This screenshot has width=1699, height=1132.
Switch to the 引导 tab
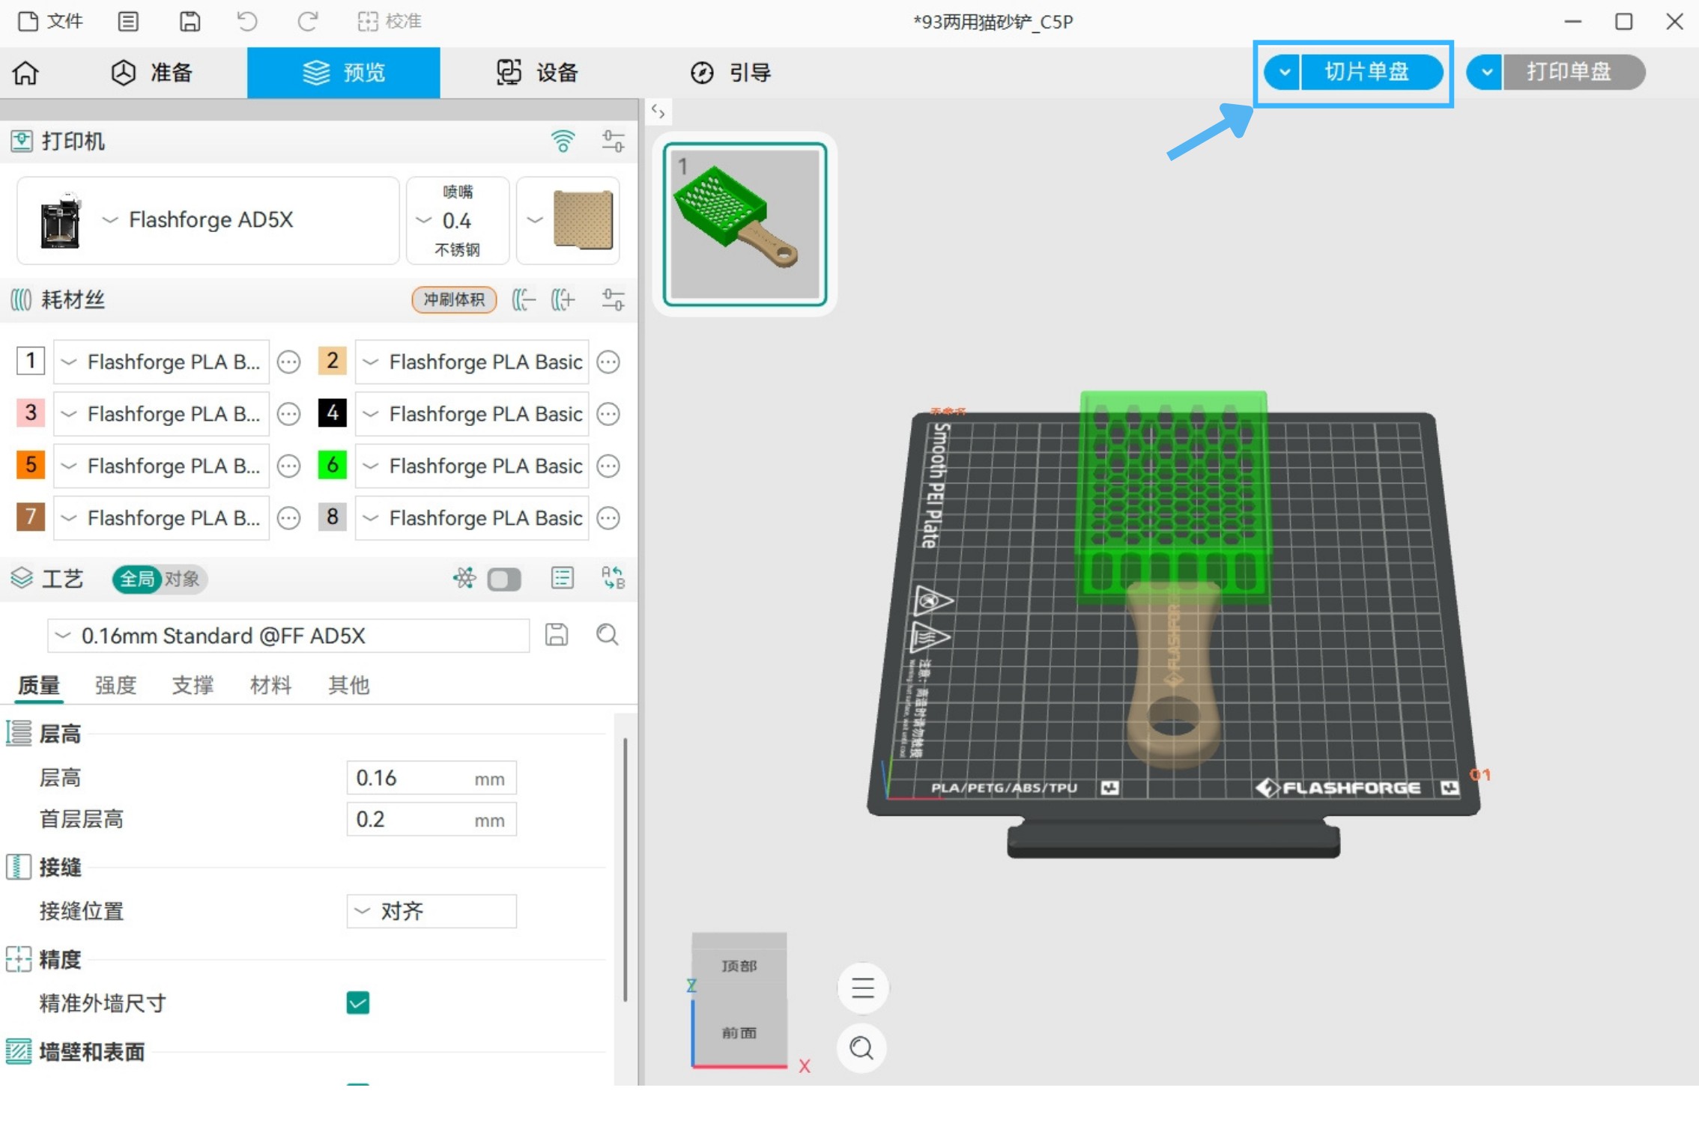tap(730, 73)
